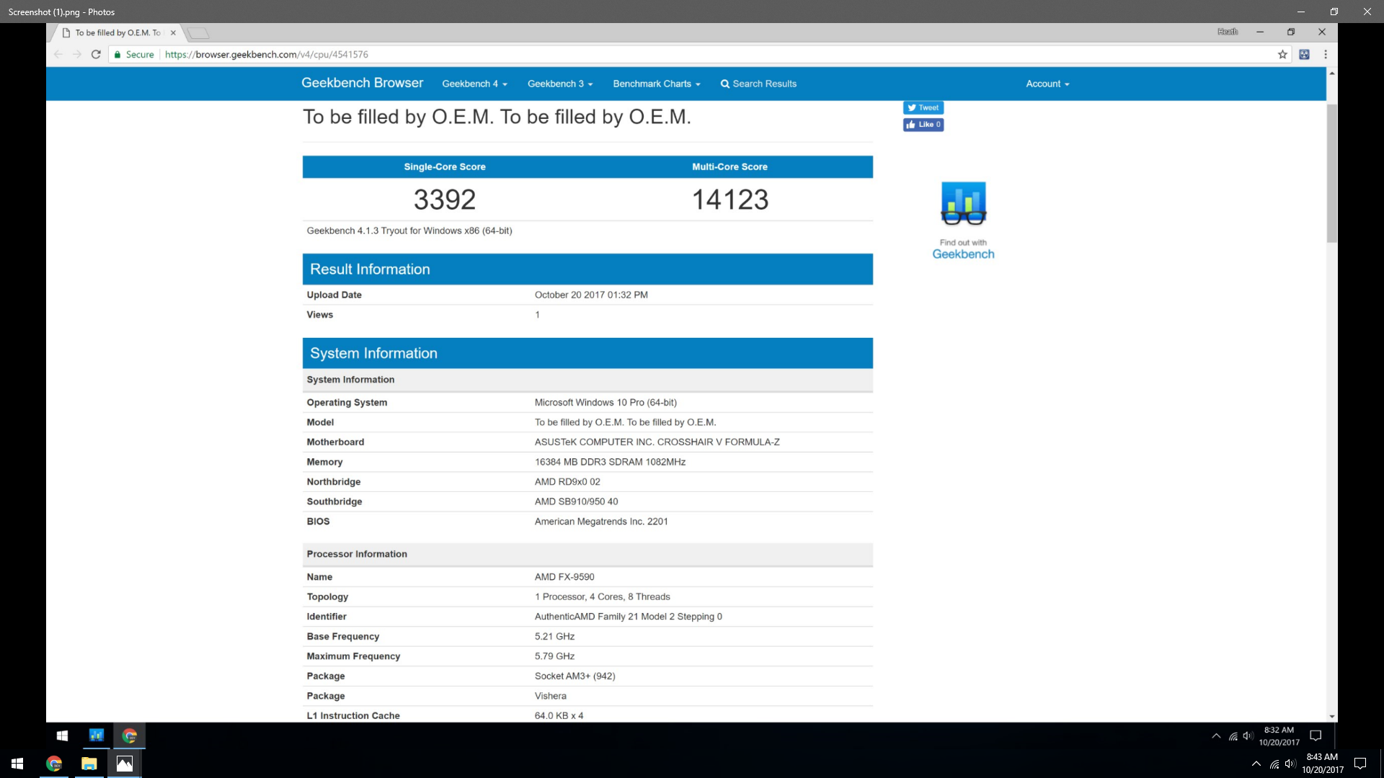Open a new tab in Chrome
This screenshot has height=778, width=1384.
[x=198, y=32]
